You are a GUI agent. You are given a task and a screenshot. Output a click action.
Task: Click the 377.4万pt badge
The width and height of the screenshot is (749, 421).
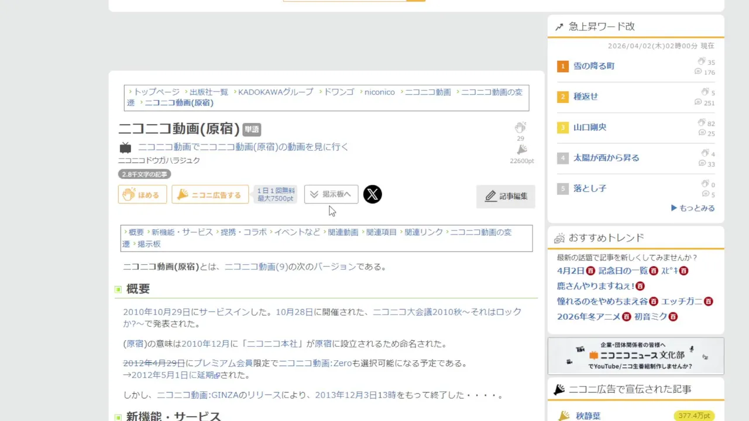(x=694, y=416)
